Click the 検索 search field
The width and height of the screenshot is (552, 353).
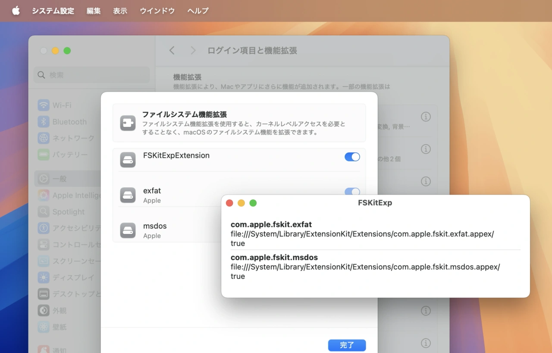pyautogui.click(x=92, y=75)
